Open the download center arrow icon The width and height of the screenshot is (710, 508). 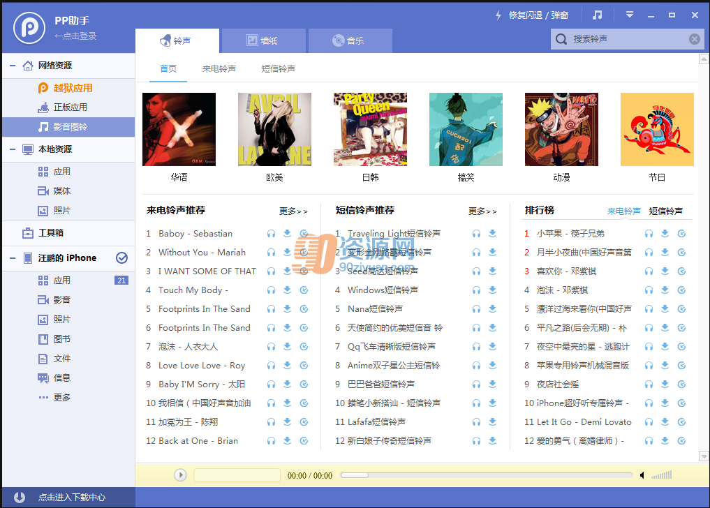20,497
